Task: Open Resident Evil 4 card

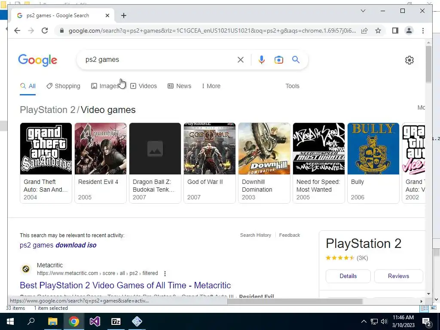Action: 101,163
